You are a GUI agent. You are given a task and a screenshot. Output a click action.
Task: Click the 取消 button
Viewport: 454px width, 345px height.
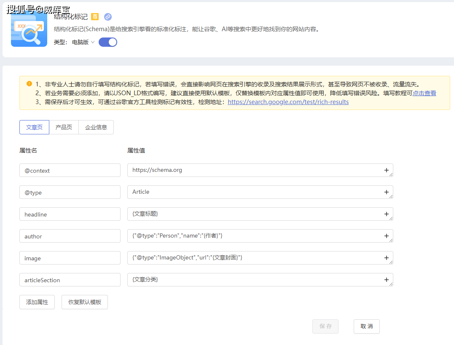tap(367, 326)
